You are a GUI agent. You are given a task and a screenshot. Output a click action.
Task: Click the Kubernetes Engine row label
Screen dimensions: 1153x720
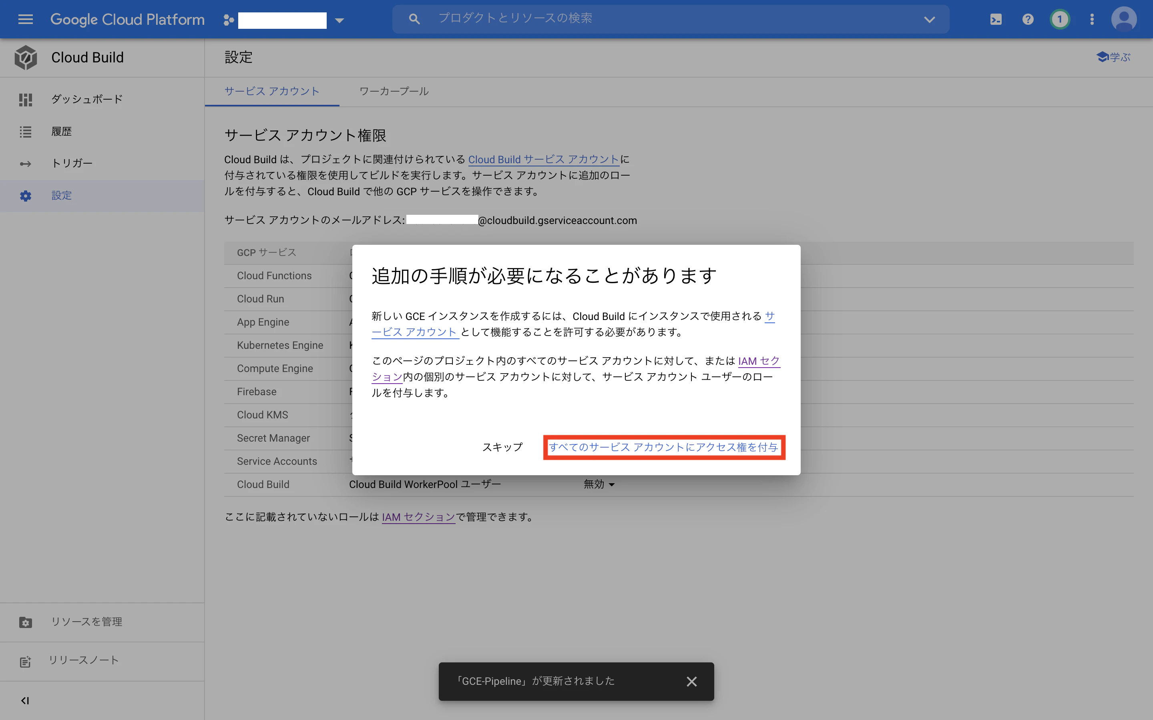point(280,345)
